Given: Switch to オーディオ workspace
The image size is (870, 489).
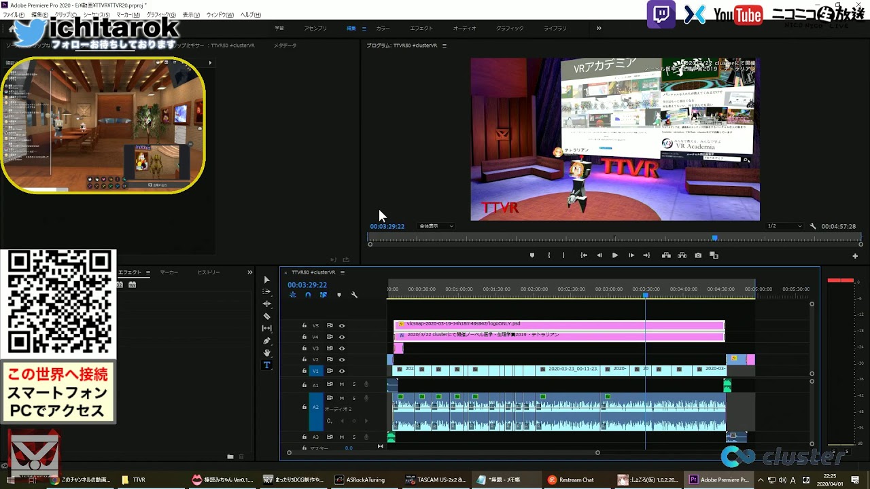Looking at the screenshot, I should pyautogui.click(x=464, y=29).
